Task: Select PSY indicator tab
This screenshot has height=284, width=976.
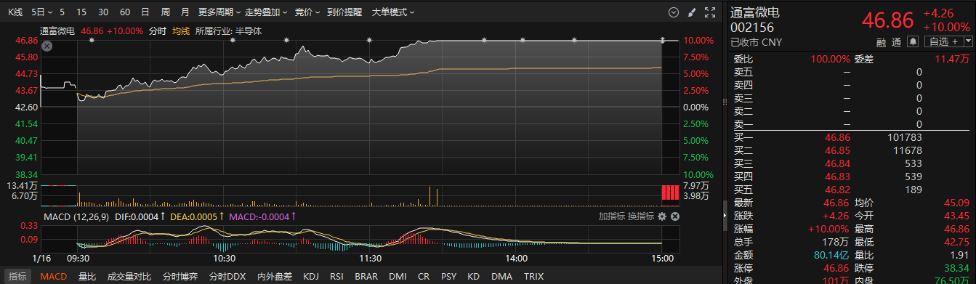Action: (449, 276)
